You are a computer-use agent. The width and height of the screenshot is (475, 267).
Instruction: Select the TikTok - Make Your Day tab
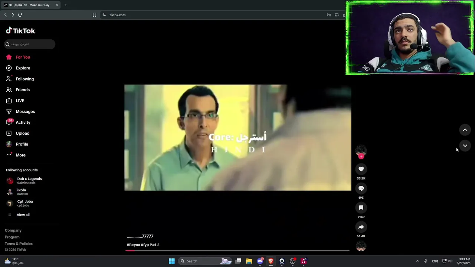point(31,5)
